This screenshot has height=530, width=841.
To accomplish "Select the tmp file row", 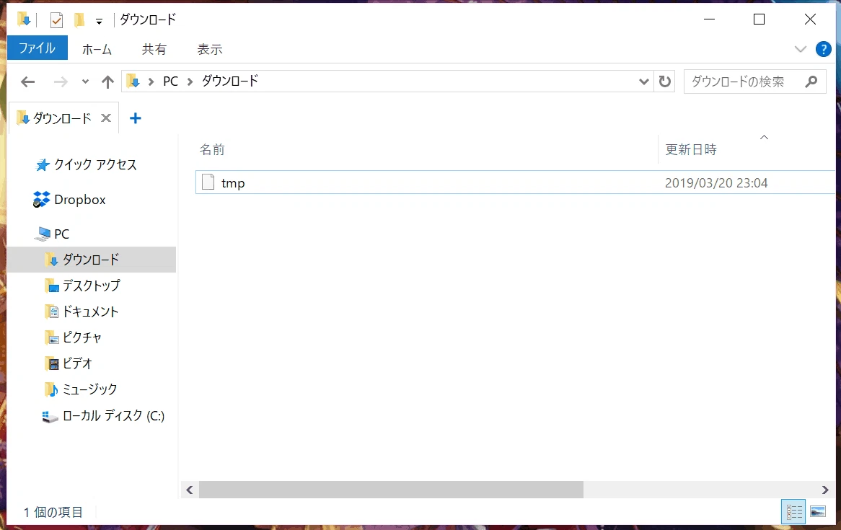I will [515, 183].
